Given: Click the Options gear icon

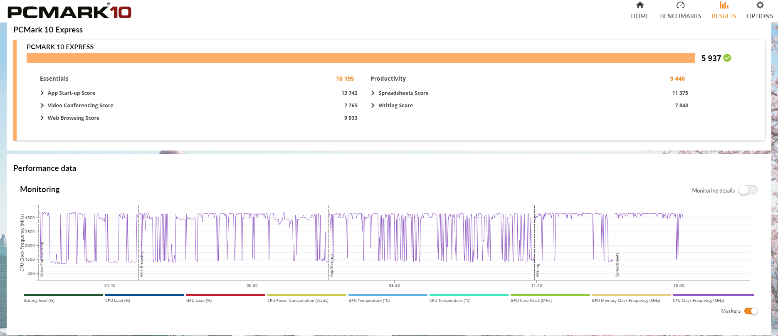Looking at the screenshot, I should point(760,5).
